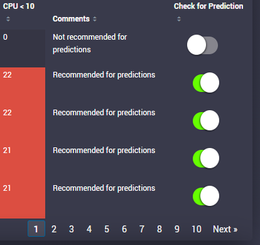The image size is (260, 245).
Task: Sort by the CPU < 10 column
Action: [x=8, y=19]
